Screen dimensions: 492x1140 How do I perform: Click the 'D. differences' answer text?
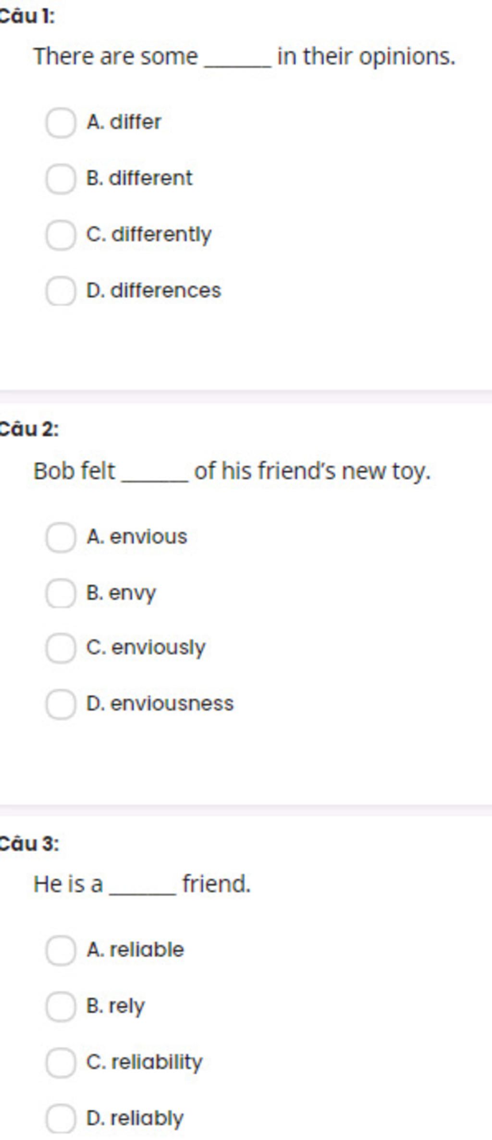tap(154, 290)
